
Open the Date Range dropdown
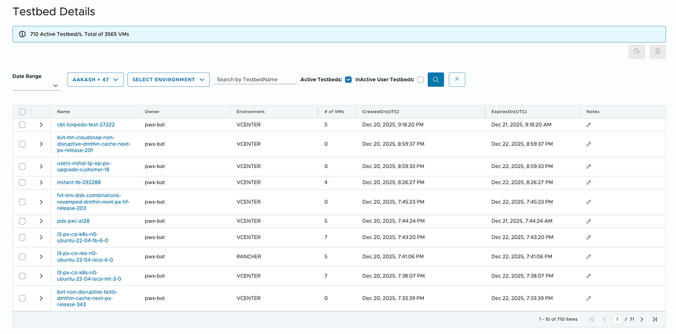click(x=36, y=85)
